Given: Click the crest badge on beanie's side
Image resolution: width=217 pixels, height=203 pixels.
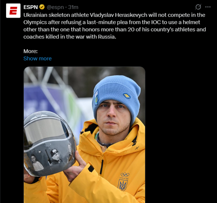Looking at the screenshot, I should tap(96, 97).
